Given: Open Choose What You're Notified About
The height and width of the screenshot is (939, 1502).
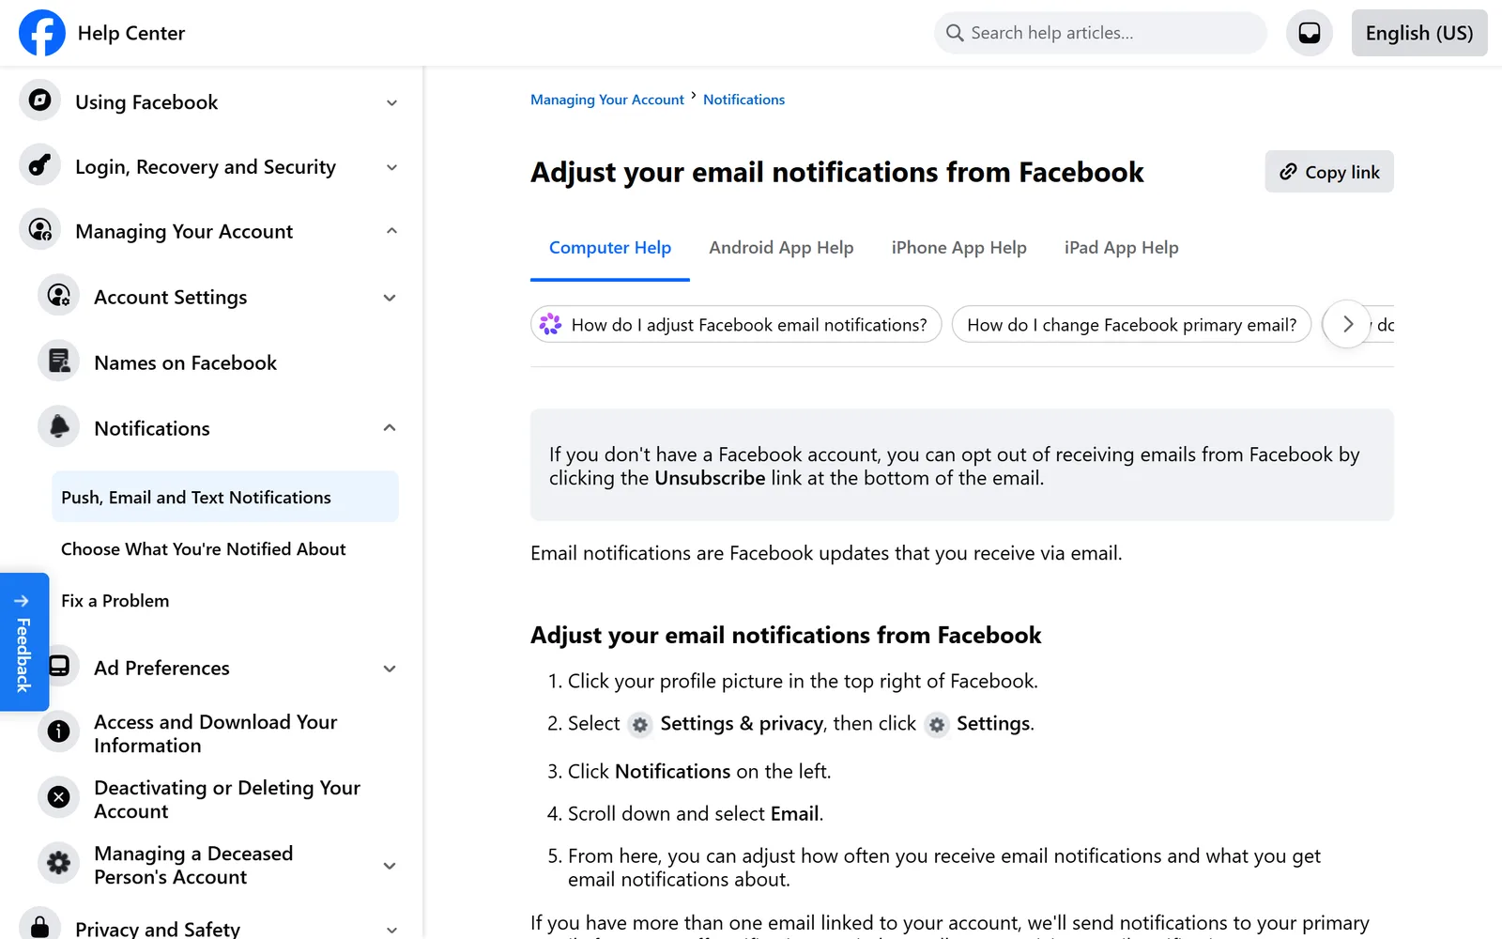Looking at the screenshot, I should point(225,548).
